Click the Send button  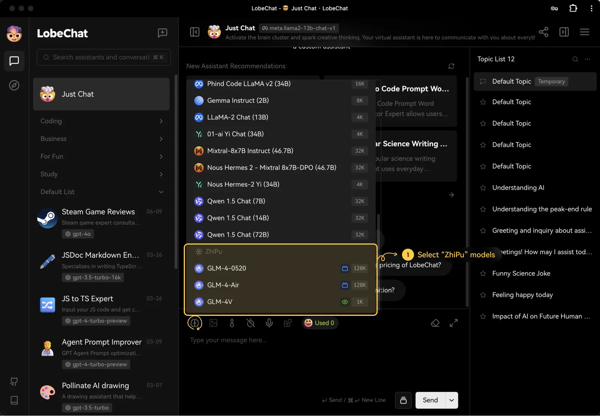pos(430,400)
